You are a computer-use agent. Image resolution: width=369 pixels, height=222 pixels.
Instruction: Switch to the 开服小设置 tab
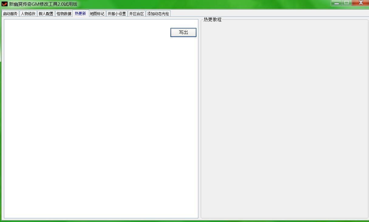coord(117,14)
